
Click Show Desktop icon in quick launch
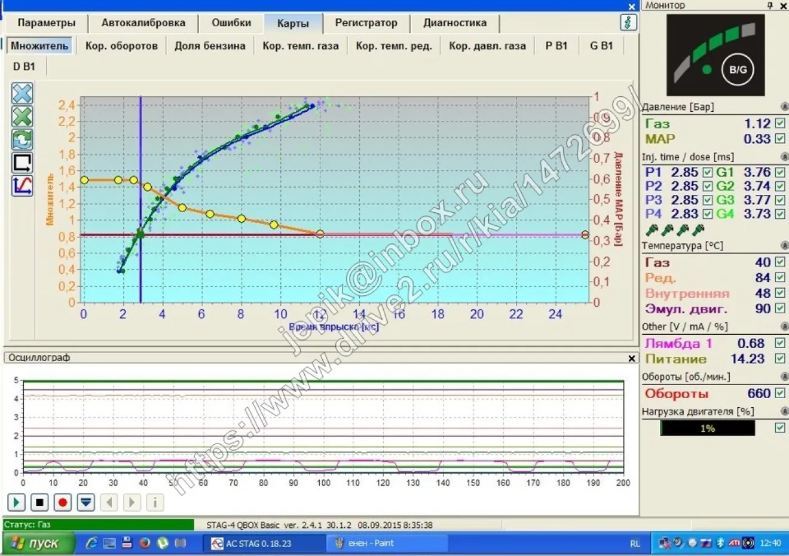point(109,543)
